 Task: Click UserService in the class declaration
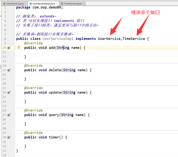(109, 39)
